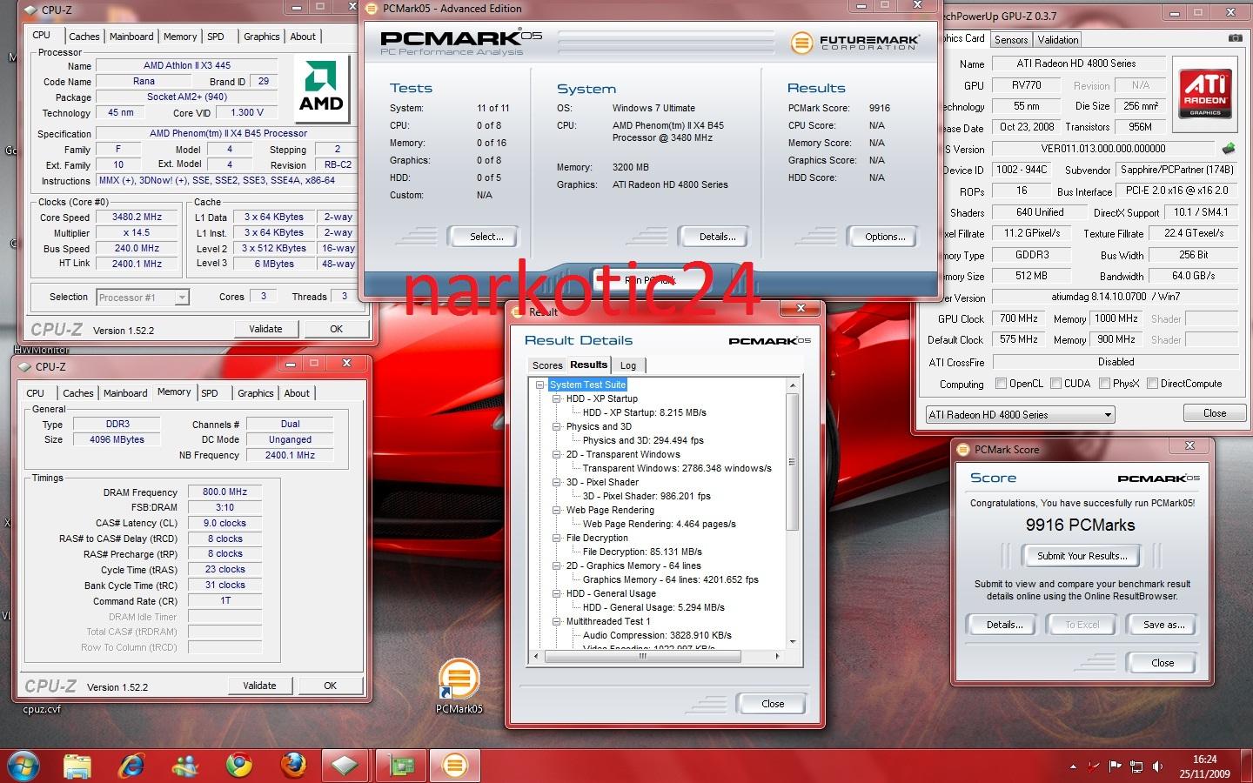Switch to the Validation tab in GPU-Z
Viewport: 1253px width, 783px height.
(x=1058, y=40)
